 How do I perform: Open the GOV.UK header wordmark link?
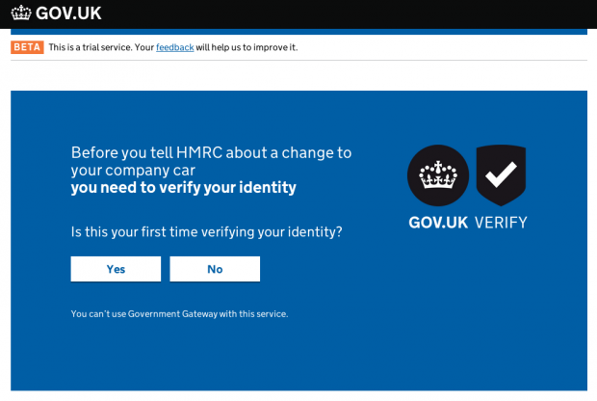tap(68, 13)
